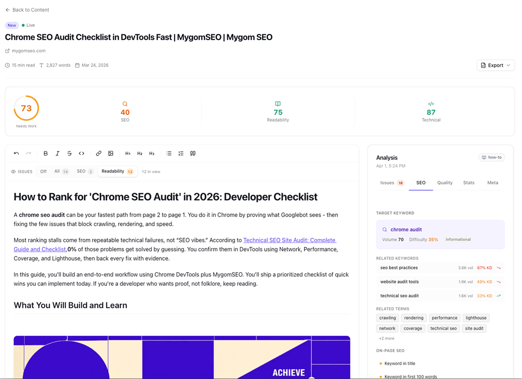Switch to the Quality tab
The image size is (522, 379).
pyautogui.click(x=445, y=182)
